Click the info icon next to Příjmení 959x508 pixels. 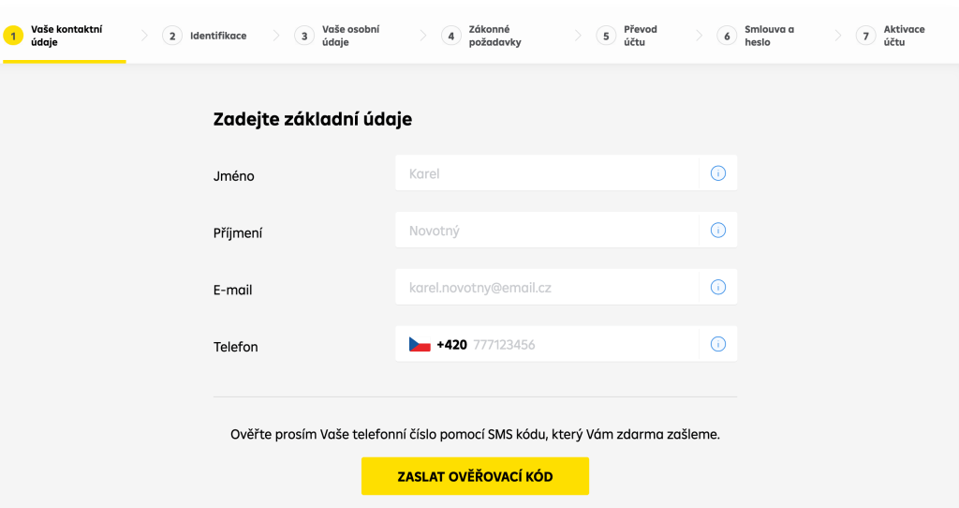click(718, 231)
